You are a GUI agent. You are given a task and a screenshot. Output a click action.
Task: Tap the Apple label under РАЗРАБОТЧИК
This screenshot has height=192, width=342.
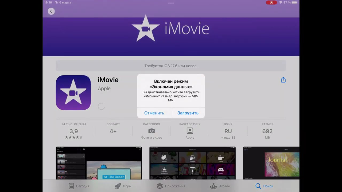[x=190, y=138]
